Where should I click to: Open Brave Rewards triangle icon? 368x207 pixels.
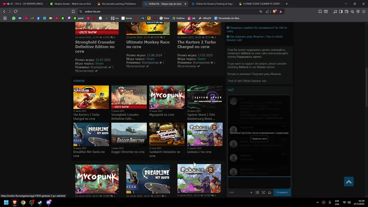pos(281,11)
